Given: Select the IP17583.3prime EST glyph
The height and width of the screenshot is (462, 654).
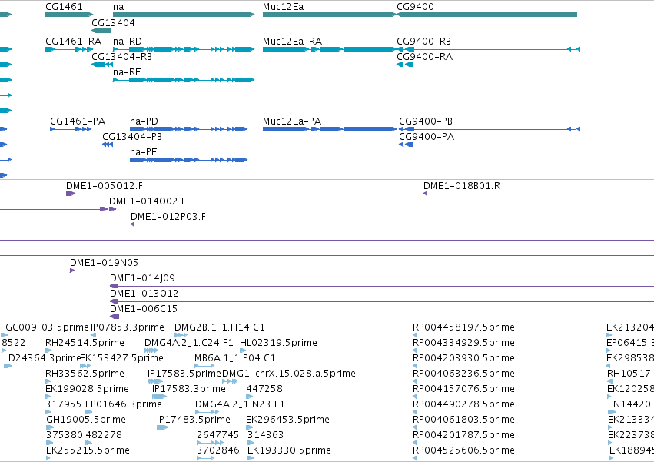Looking at the screenshot, I should 159,397.
